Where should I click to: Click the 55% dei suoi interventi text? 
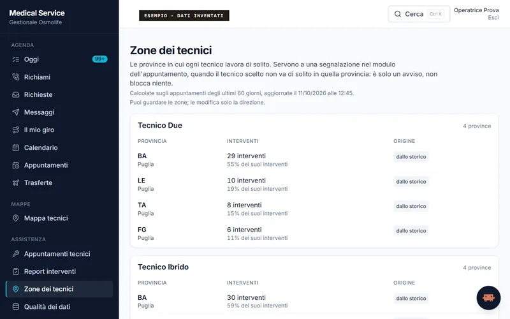(x=258, y=165)
